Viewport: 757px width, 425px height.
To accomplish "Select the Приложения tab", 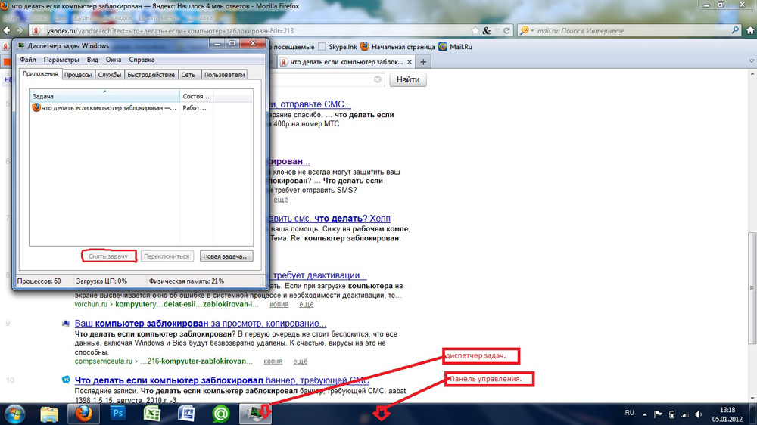I will [x=40, y=74].
